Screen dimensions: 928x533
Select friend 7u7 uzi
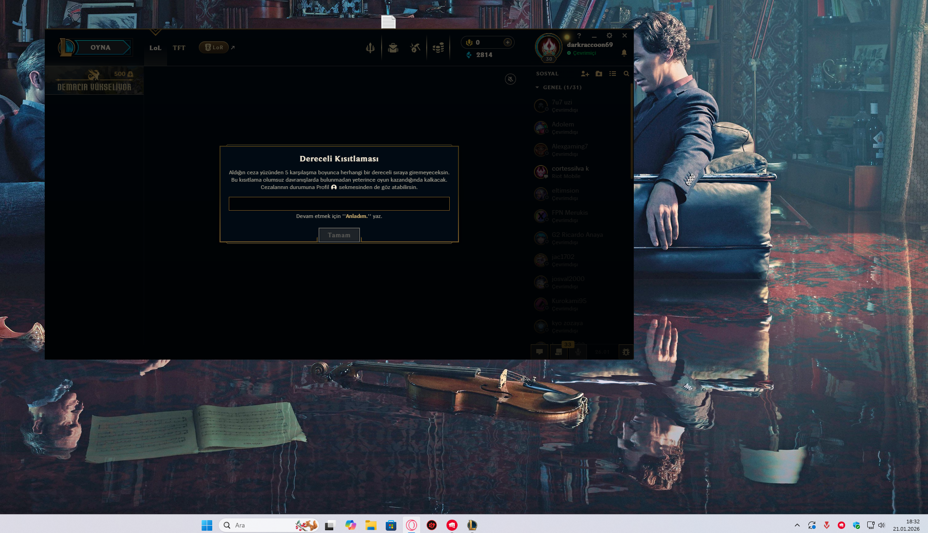pos(581,106)
